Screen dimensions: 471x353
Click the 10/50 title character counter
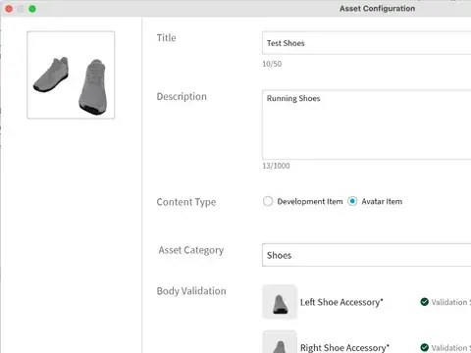point(272,64)
